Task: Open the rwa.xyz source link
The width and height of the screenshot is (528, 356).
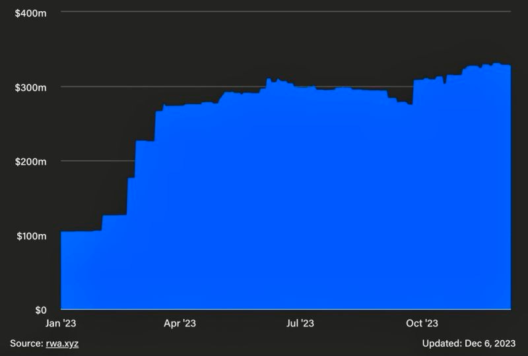Action: click(x=62, y=343)
